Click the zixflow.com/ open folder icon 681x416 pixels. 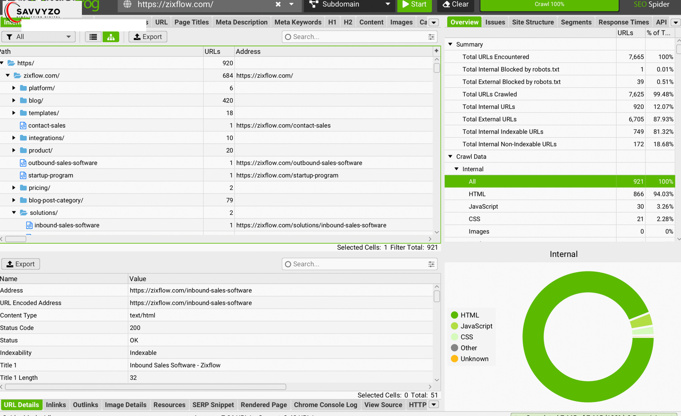click(x=18, y=75)
